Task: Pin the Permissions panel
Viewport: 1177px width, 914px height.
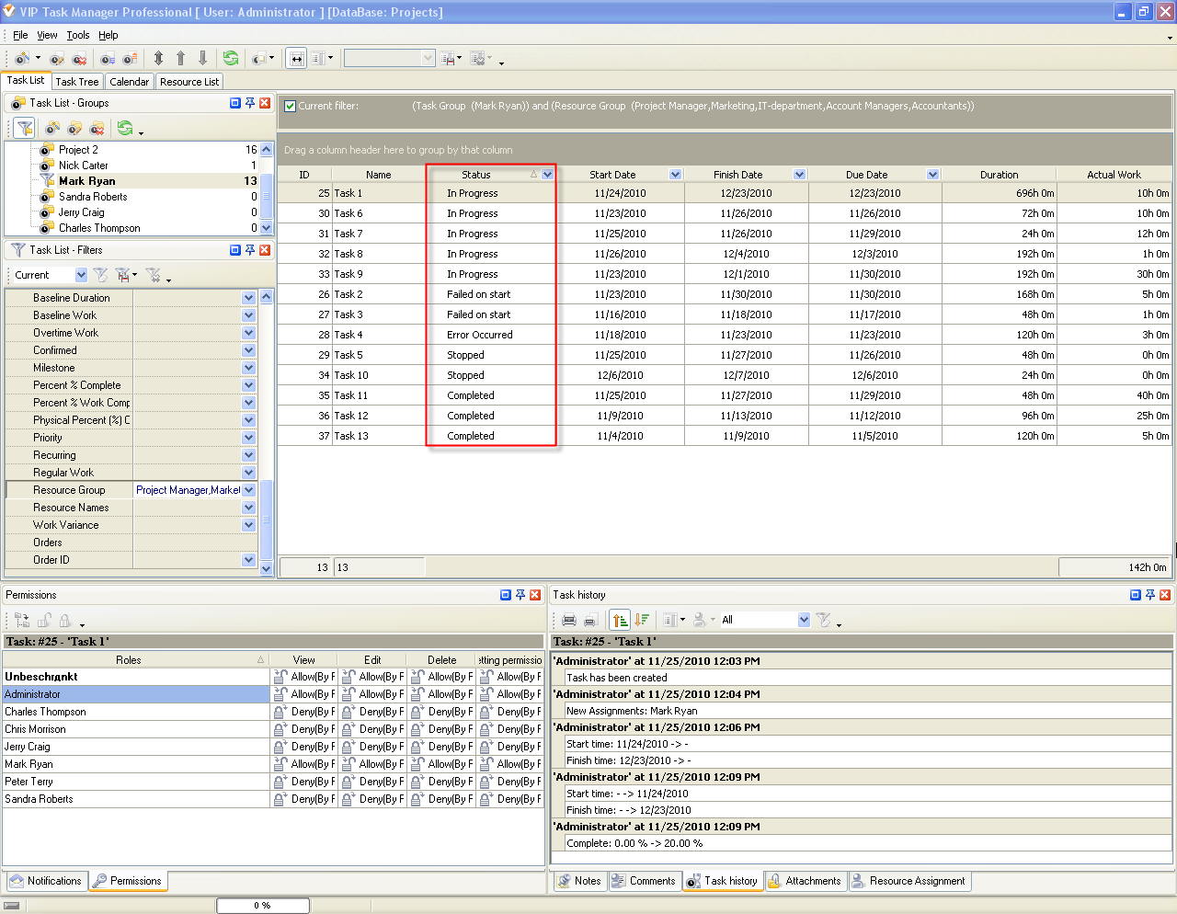Action: 520,595
